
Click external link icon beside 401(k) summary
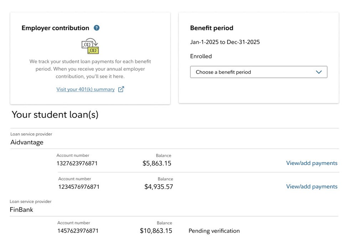coord(121,89)
